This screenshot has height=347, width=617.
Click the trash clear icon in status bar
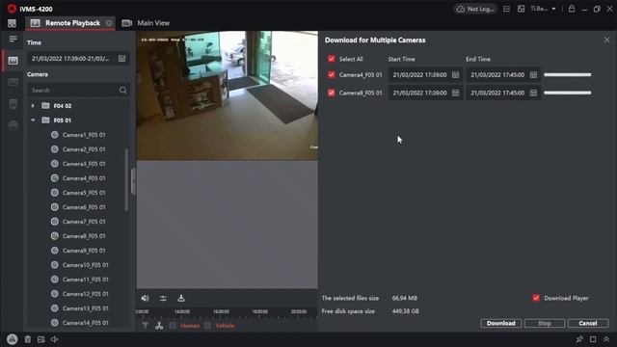(28, 339)
